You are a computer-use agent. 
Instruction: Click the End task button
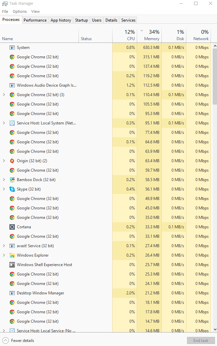(x=201, y=341)
